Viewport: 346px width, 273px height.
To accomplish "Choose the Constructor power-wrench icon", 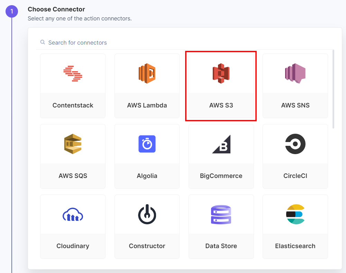I will [x=147, y=214].
